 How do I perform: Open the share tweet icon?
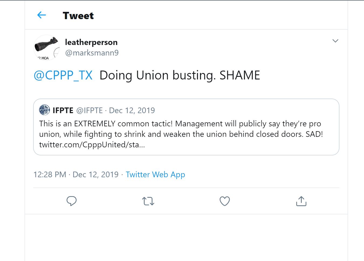(x=301, y=201)
